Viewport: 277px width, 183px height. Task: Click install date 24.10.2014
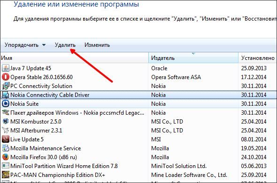254,157
